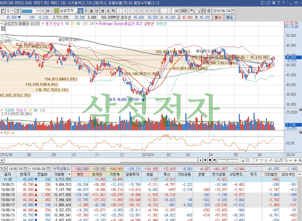Click the save chart floppy icon
The image size is (302, 221).
coord(204,11)
